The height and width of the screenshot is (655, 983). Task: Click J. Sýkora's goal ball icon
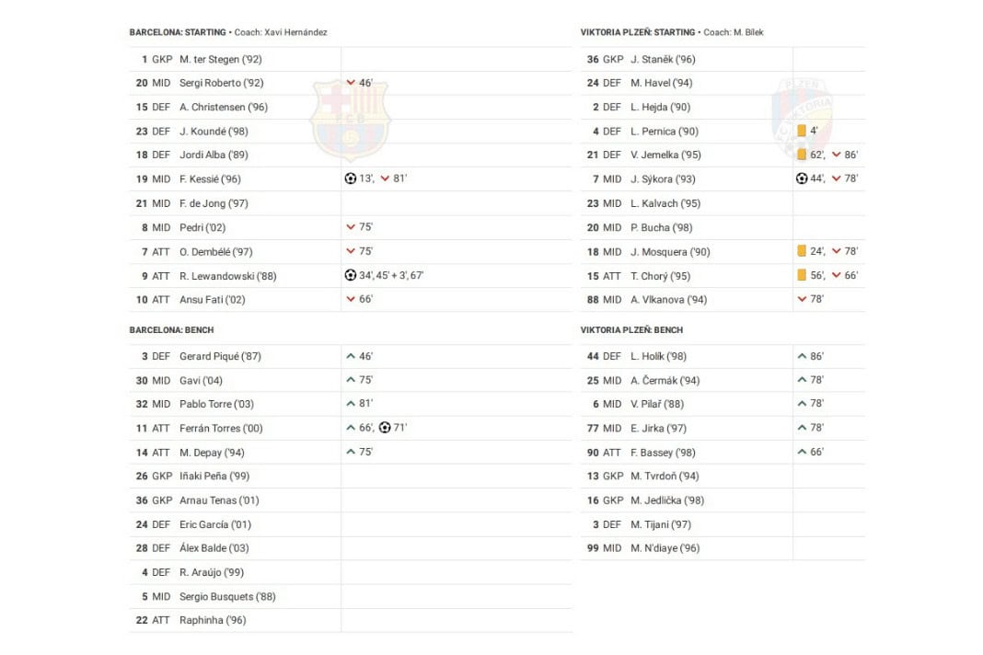pyautogui.click(x=802, y=178)
